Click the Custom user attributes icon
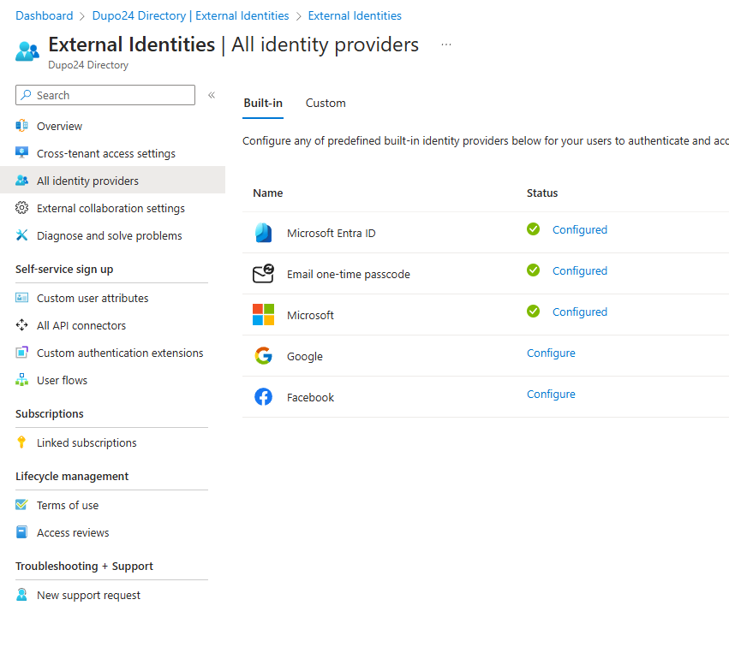The width and height of the screenshot is (729, 647). [x=22, y=298]
